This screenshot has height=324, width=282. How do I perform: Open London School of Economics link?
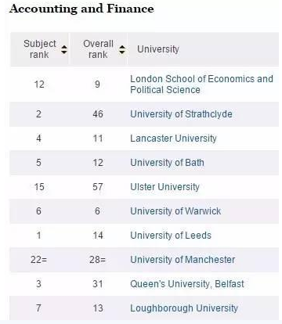click(201, 85)
